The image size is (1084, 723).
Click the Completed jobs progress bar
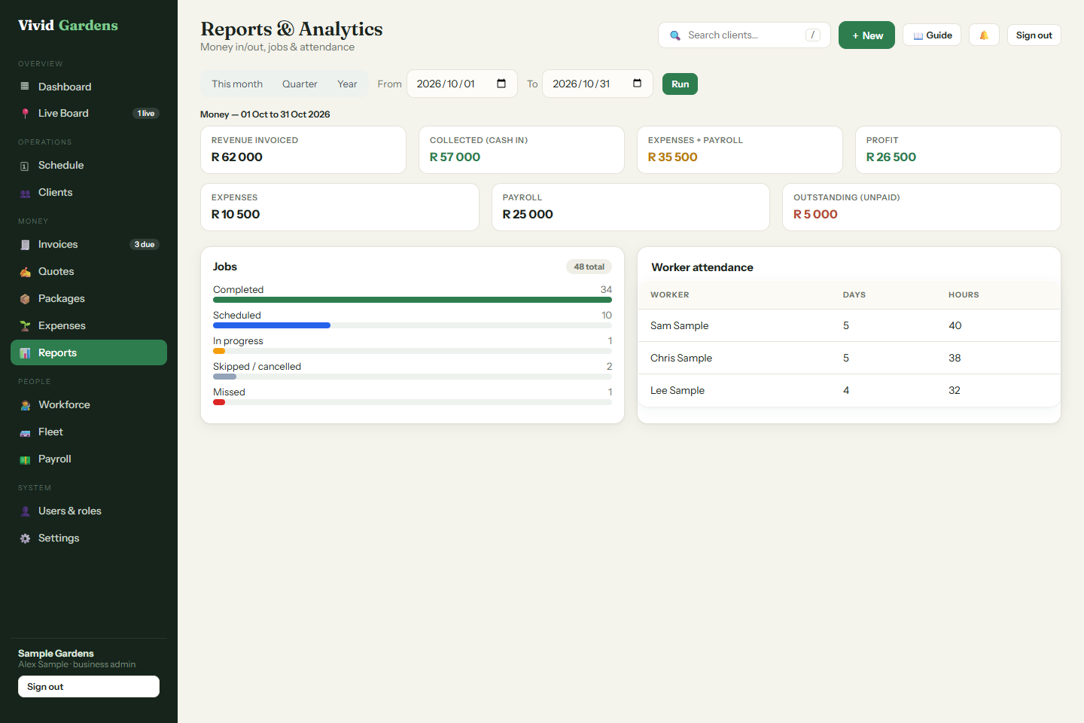413,300
